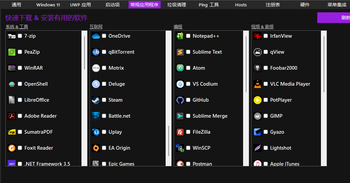Click the PeaZip green icon

click(x=12, y=52)
